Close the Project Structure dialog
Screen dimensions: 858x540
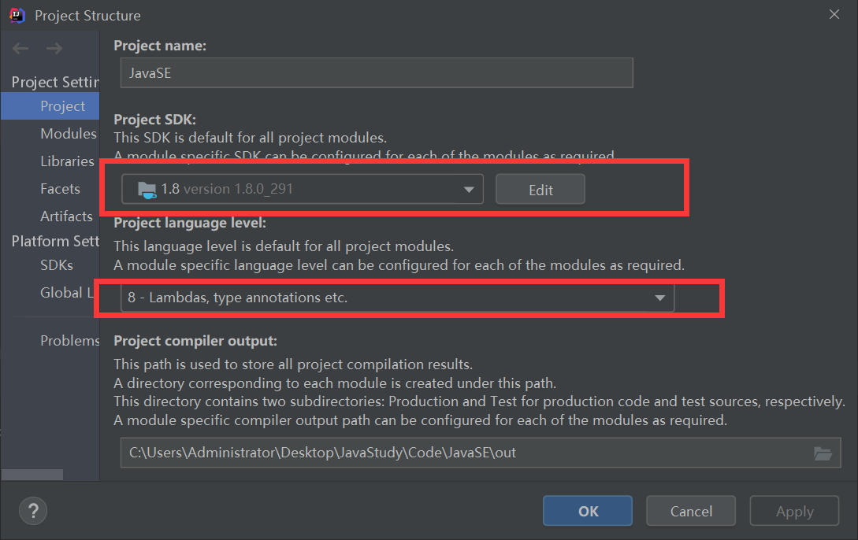point(834,13)
